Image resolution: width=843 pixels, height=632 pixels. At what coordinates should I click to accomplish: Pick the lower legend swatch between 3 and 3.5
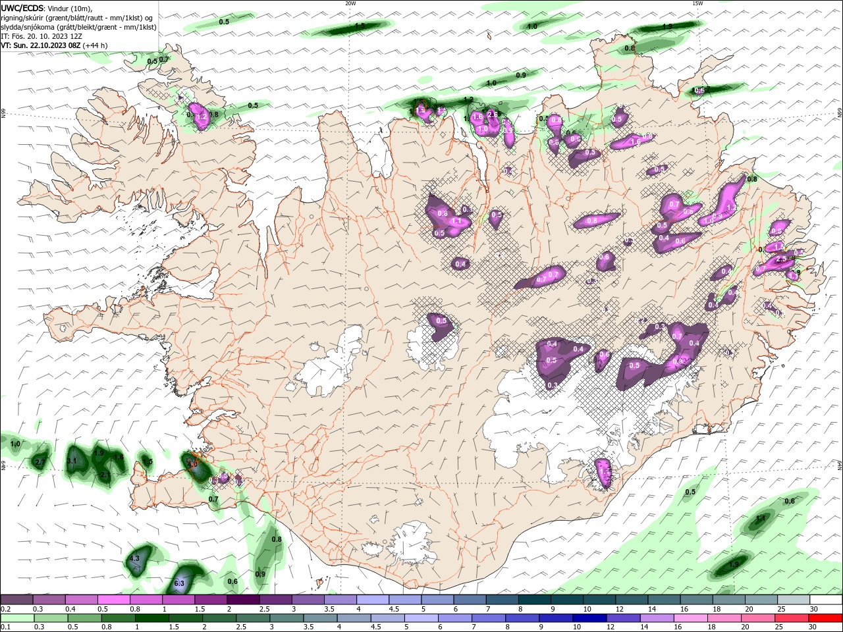pyautogui.click(x=286, y=618)
